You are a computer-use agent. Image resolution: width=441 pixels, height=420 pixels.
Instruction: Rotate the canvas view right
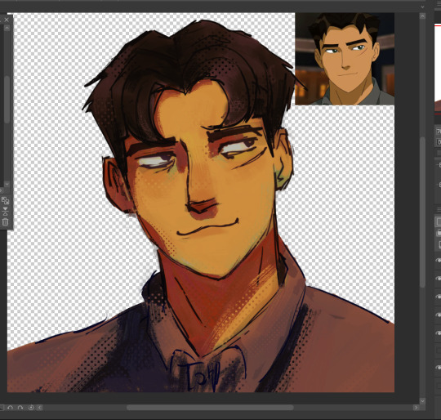point(20,408)
